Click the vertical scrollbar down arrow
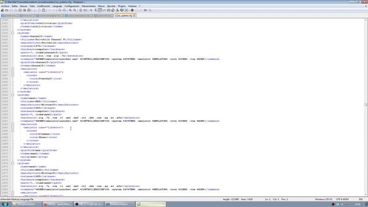Screen dimensions: 368x207 click(x=366, y=195)
